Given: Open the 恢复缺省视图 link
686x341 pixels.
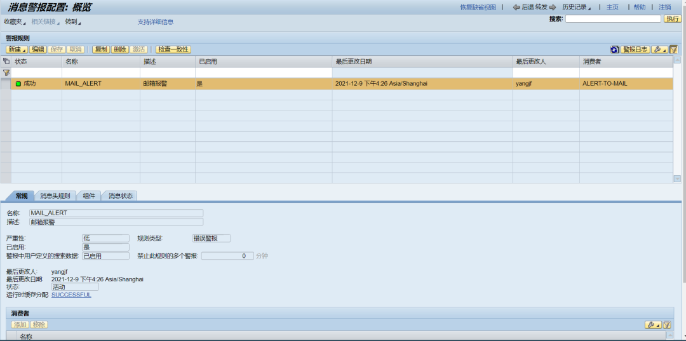Looking at the screenshot, I should coord(478,7).
